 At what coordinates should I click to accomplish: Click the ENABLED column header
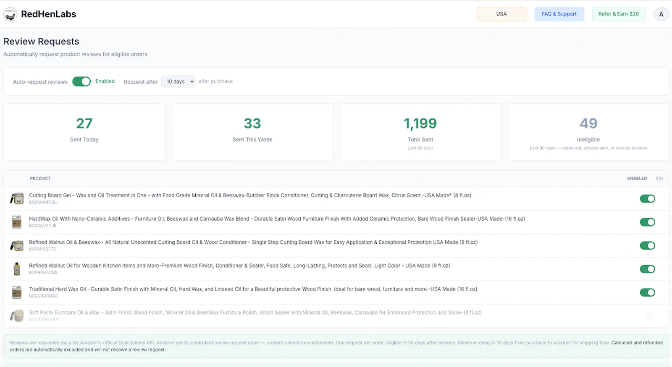[x=637, y=178]
